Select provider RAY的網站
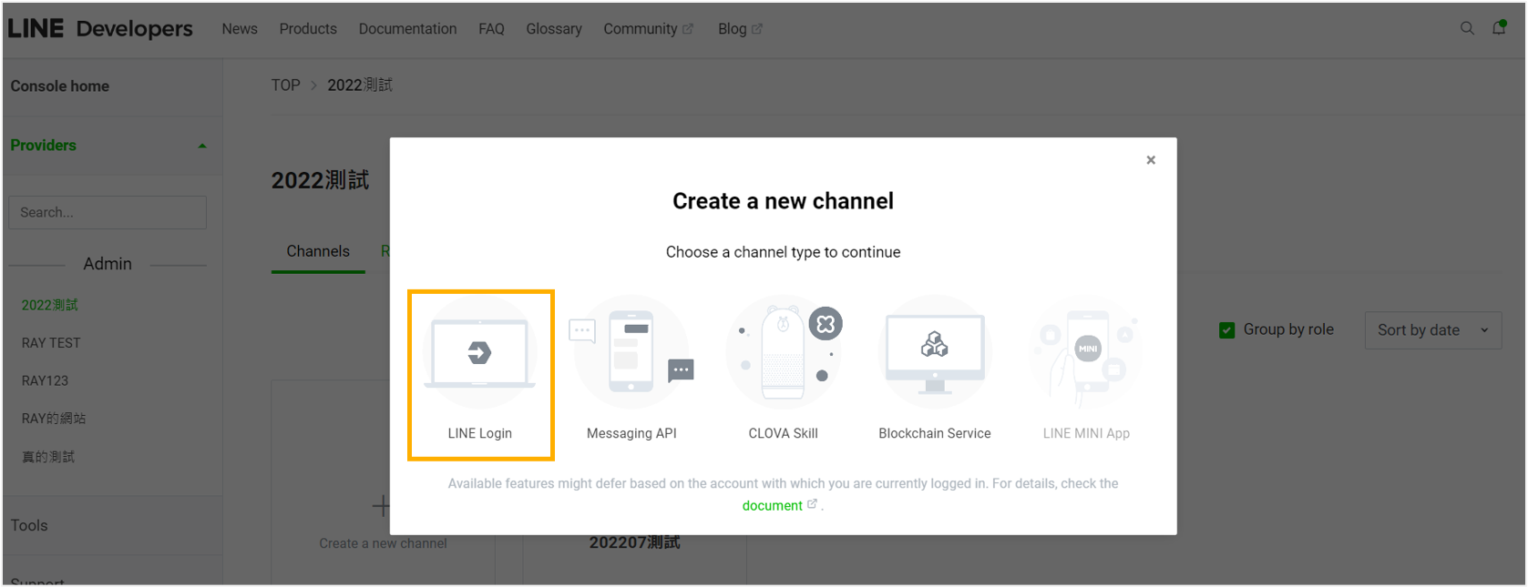The image size is (1528, 587). coord(54,419)
